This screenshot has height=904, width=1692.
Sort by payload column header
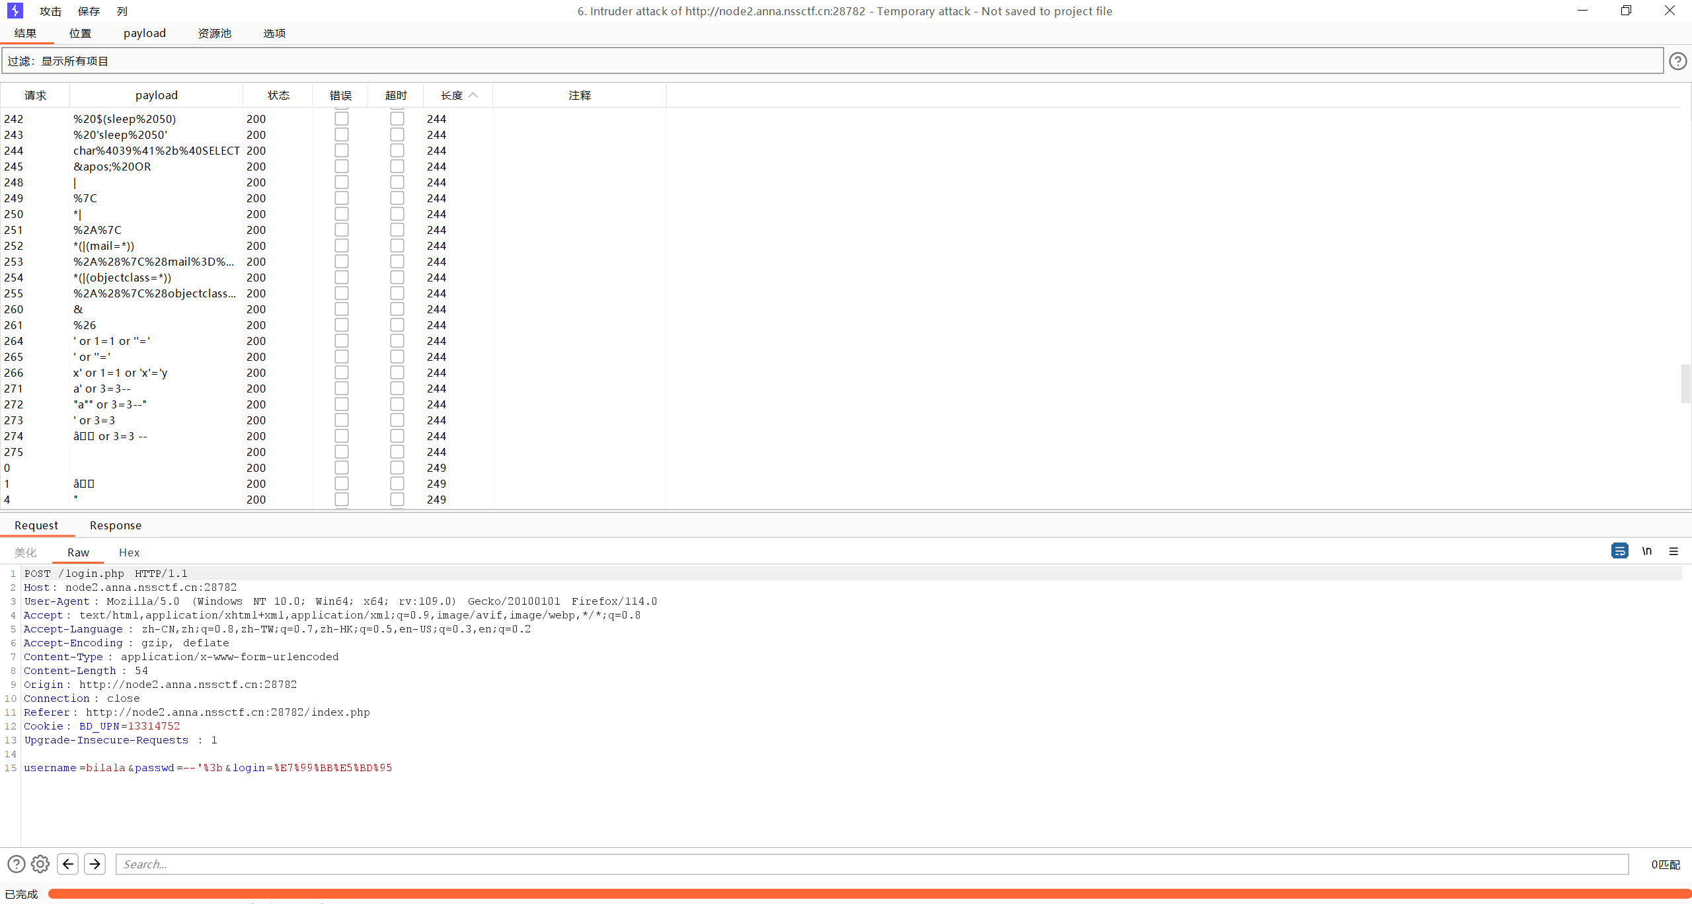(x=157, y=95)
